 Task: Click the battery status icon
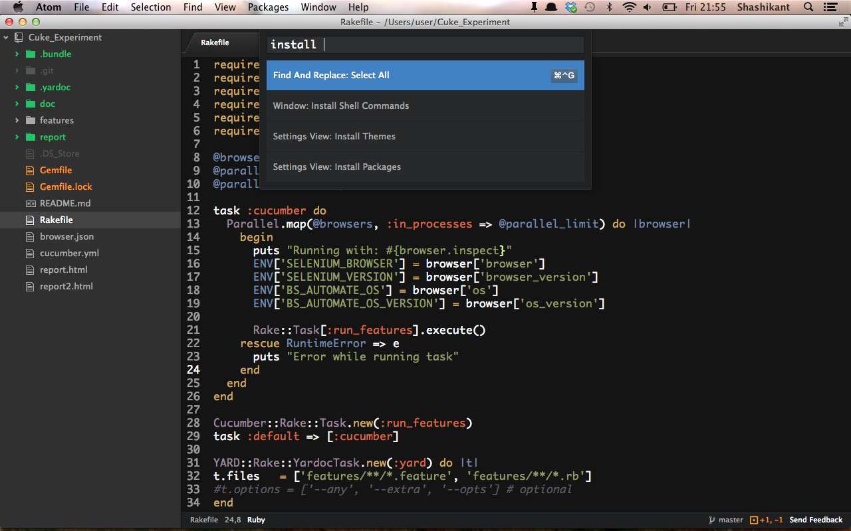(669, 7)
